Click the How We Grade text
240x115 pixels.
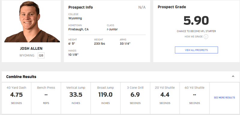tap(193, 37)
